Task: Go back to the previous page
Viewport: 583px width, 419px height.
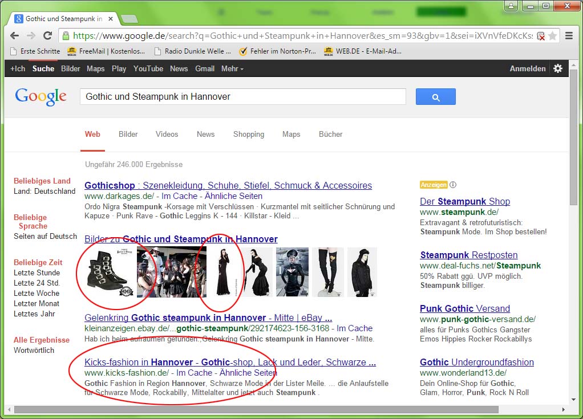Action: click(14, 36)
